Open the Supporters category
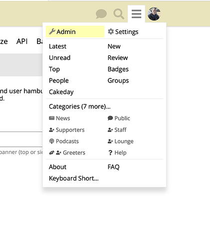Viewport: 210px width, 250px height. (67, 130)
